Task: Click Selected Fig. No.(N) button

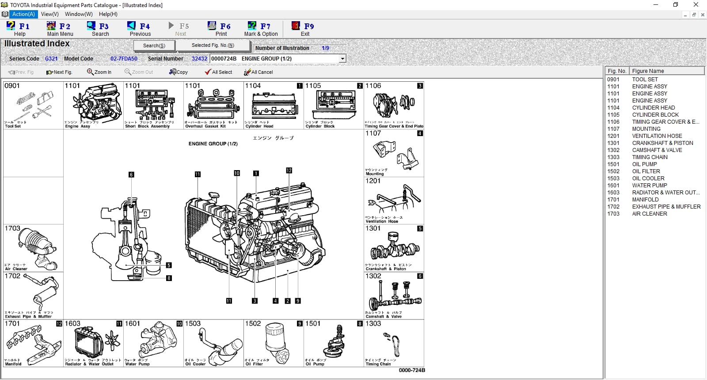Action: 213,45
